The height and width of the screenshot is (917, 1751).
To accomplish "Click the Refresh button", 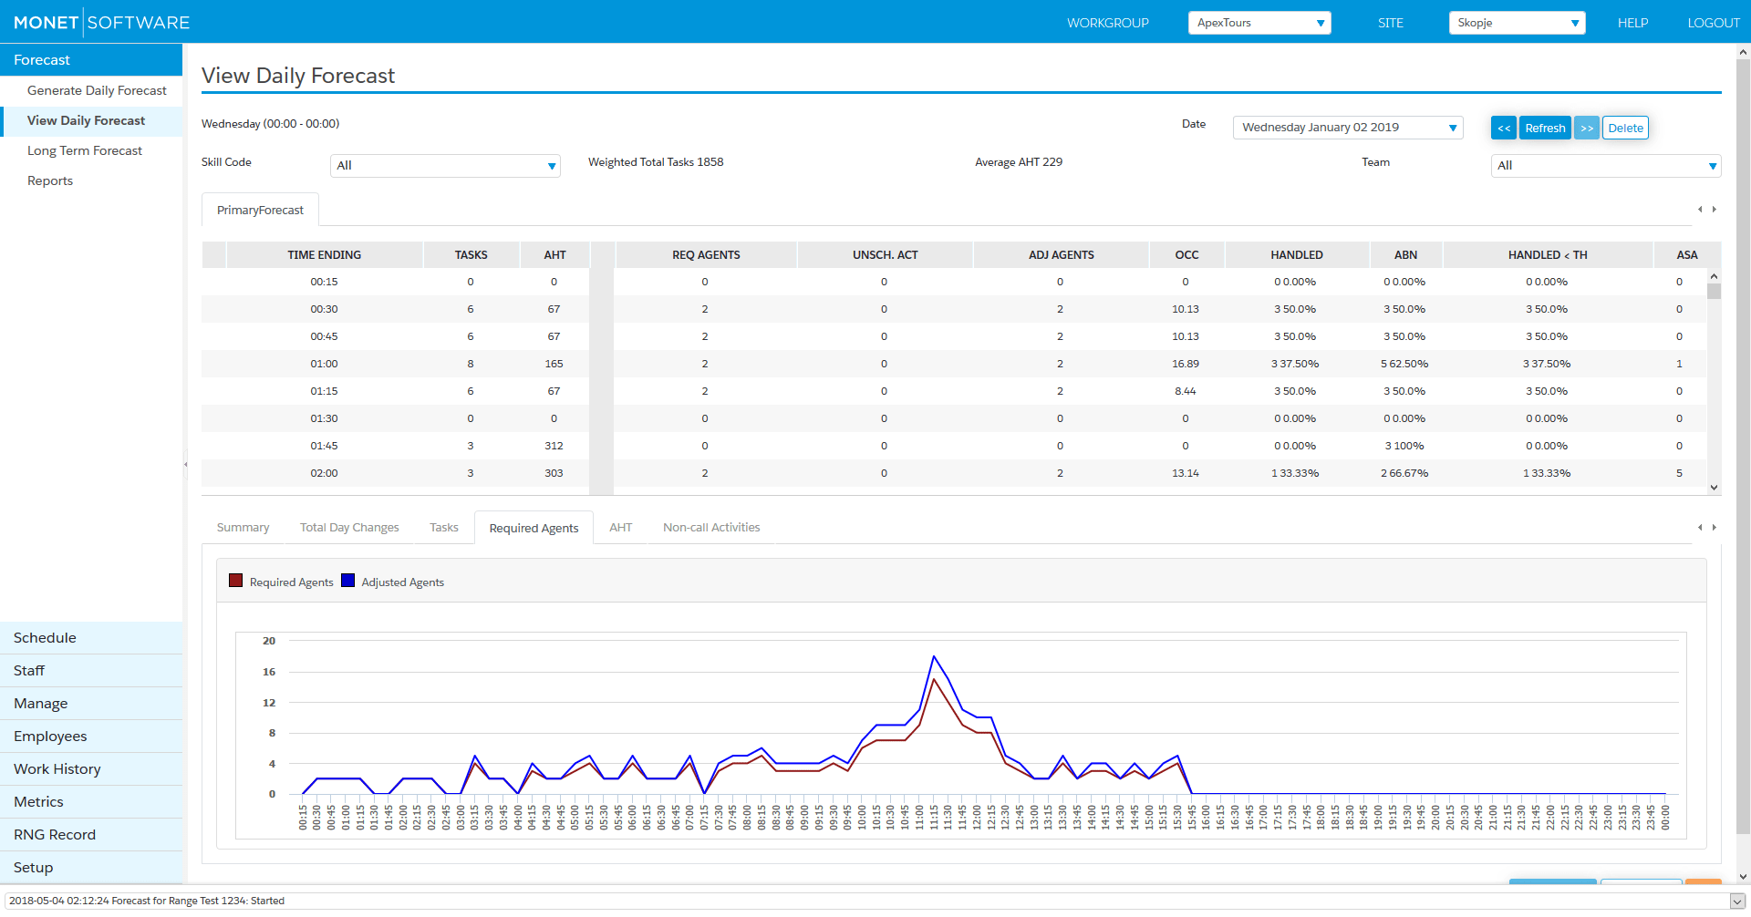I will pos(1545,129).
